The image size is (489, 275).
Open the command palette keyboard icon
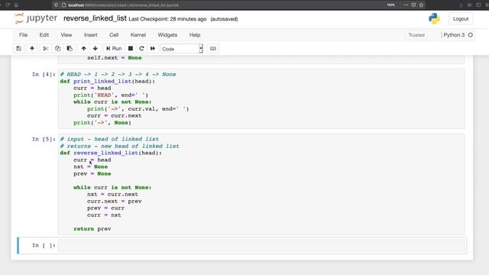coord(213,49)
